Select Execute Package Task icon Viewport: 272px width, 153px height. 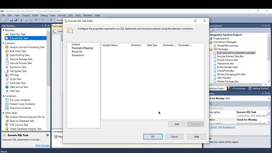tap(7, 59)
